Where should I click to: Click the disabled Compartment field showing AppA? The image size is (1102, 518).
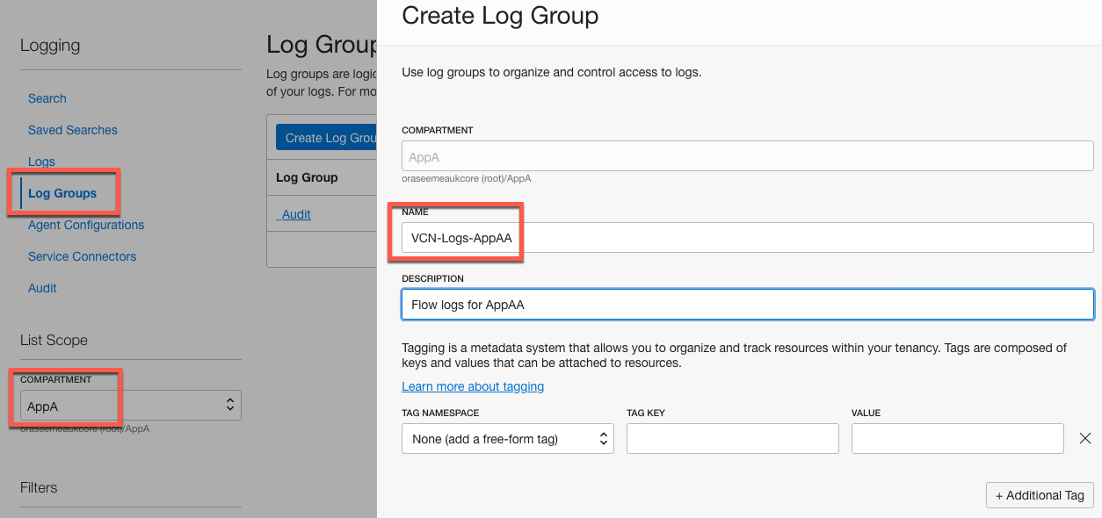(747, 156)
